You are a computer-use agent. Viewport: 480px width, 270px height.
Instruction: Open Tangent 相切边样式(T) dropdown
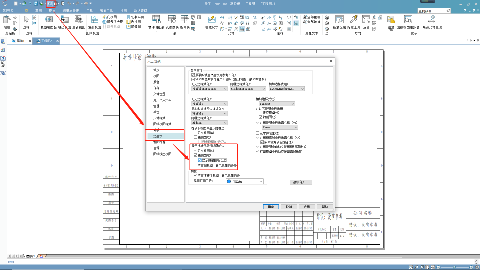tap(277, 104)
